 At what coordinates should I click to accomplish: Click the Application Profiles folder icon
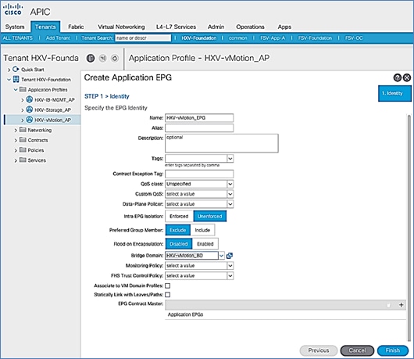(x=23, y=90)
